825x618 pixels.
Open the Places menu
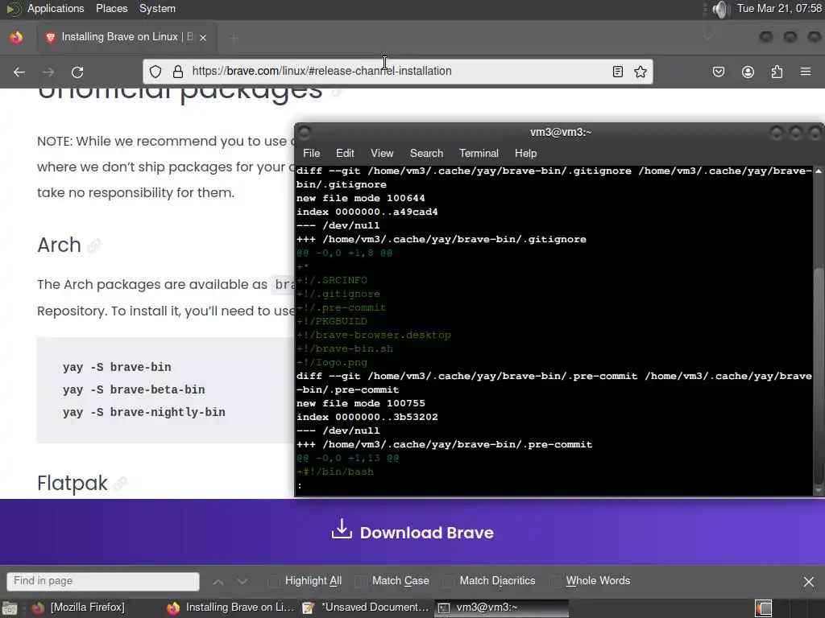(x=111, y=9)
